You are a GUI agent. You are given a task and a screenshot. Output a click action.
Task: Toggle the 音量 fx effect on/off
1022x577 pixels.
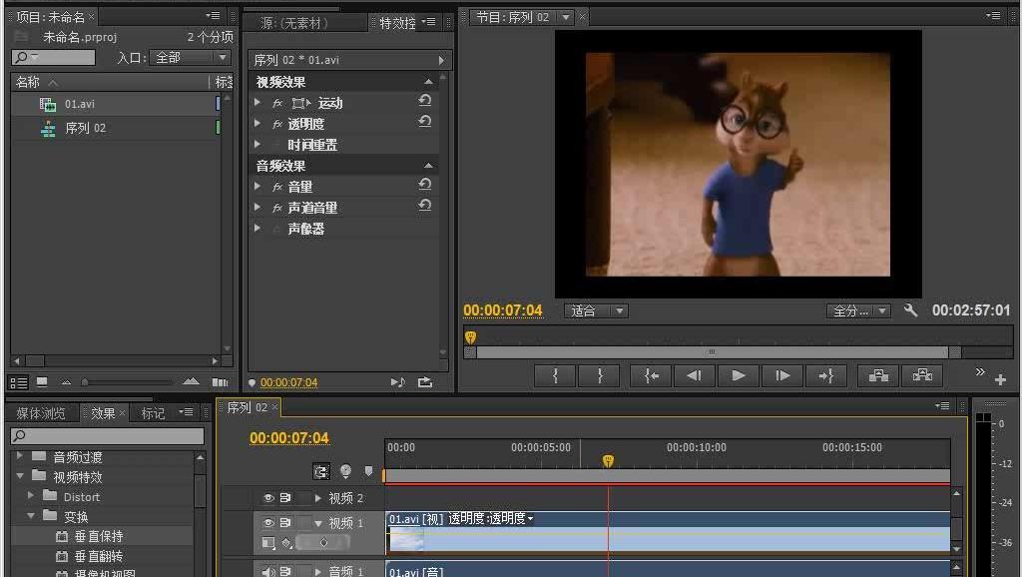277,187
